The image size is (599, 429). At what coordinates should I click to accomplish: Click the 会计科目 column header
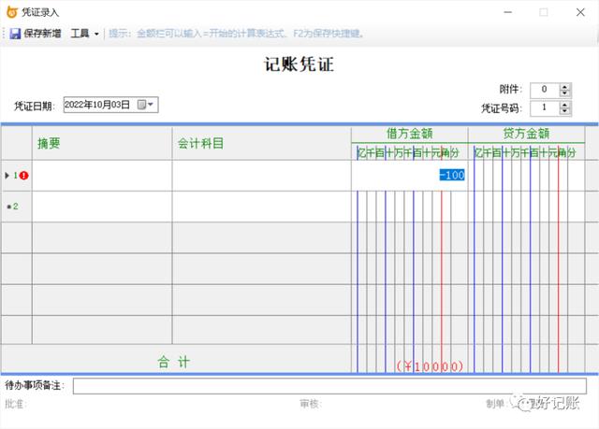(262, 143)
